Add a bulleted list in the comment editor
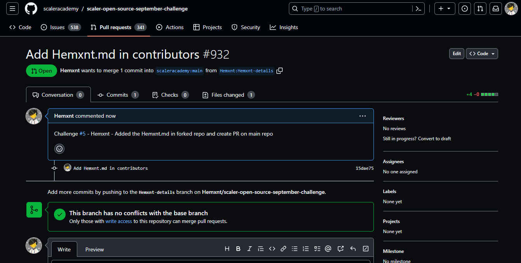 coord(294,249)
